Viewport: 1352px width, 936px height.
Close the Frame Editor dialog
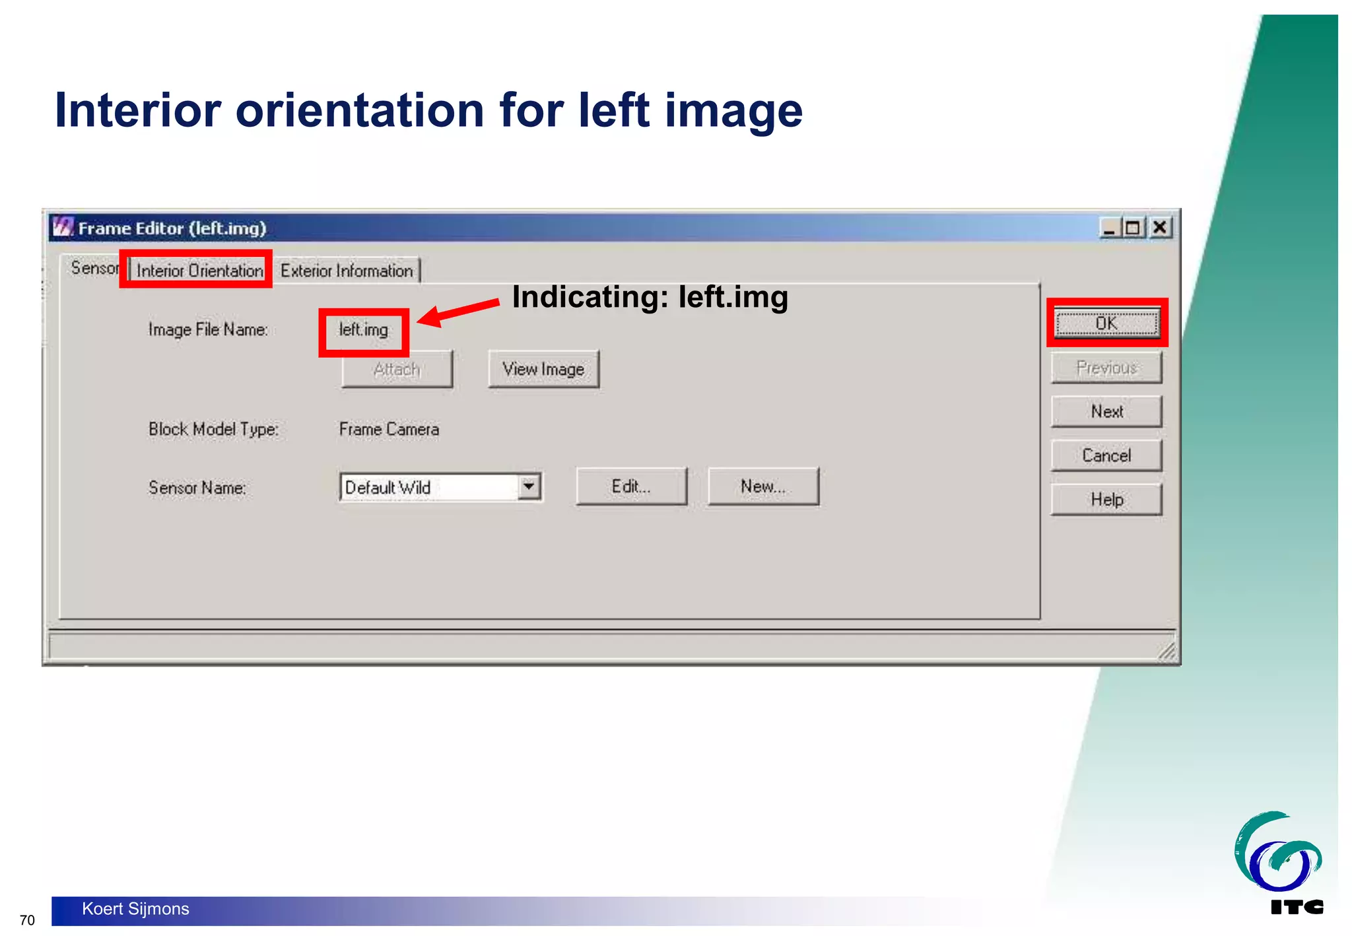tap(1159, 228)
